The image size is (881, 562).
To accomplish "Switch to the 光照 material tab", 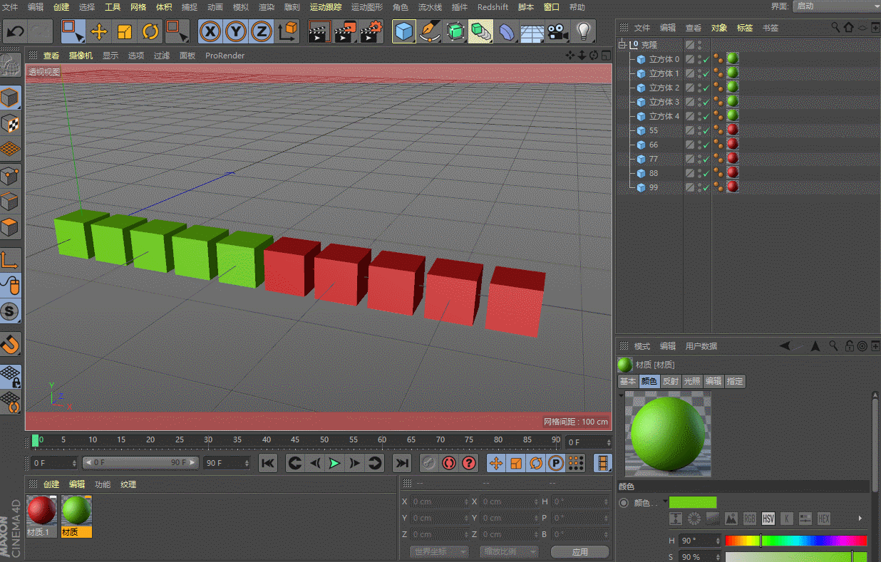I will (x=692, y=381).
